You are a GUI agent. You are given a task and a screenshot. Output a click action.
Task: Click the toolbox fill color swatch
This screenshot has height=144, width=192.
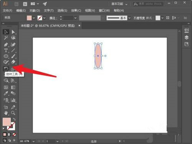7,122
